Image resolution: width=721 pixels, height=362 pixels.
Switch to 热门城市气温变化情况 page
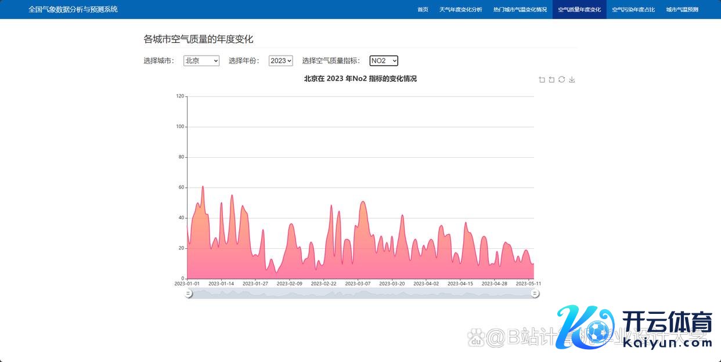click(x=520, y=9)
